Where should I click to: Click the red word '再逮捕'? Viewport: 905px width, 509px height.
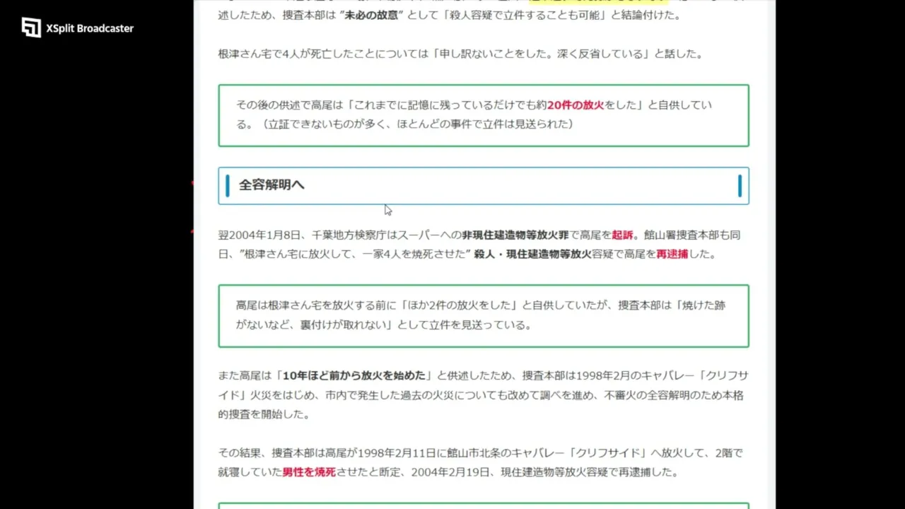tap(672, 254)
